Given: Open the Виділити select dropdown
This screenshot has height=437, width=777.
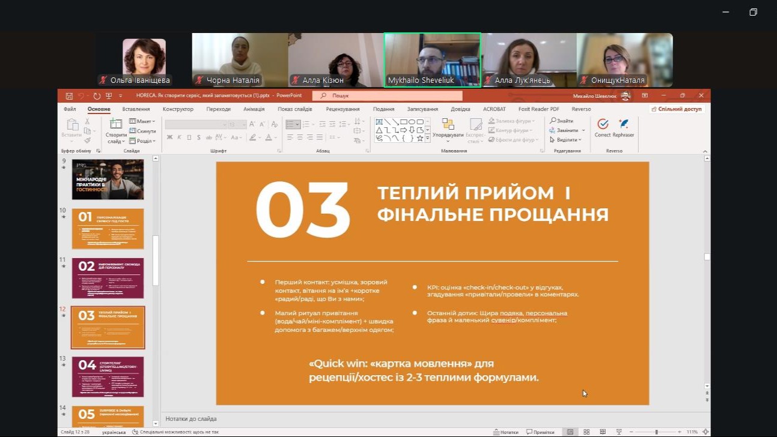Looking at the screenshot, I should point(566,140).
